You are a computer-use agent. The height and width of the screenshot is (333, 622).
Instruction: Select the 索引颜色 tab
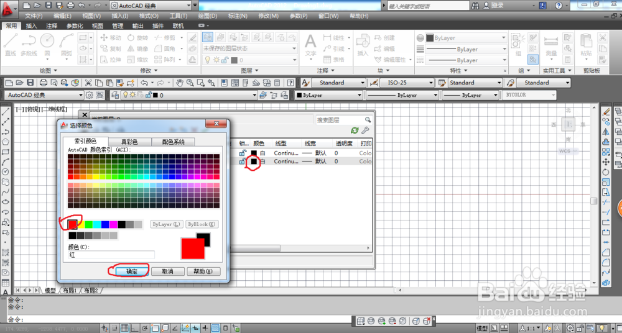(x=86, y=141)
